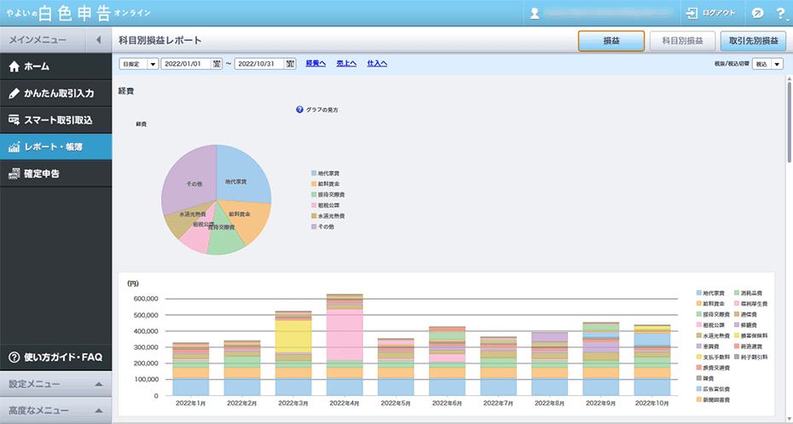Click the blue base segment of 2022年1月 bar
The image size is (793, 424).
[191, 387]
